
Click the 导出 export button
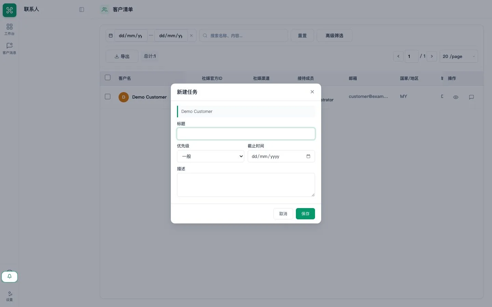tap(122, 56)
